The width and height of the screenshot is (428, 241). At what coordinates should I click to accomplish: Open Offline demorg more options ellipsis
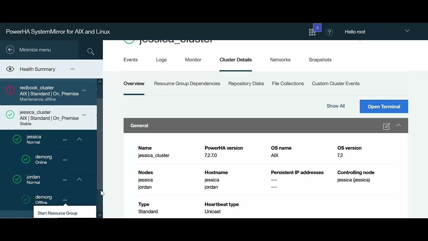65,200
